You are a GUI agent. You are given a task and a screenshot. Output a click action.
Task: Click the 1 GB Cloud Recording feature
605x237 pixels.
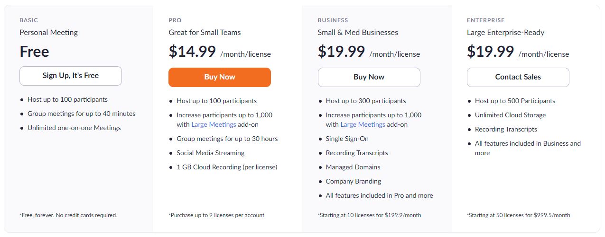tap(227, 167)
